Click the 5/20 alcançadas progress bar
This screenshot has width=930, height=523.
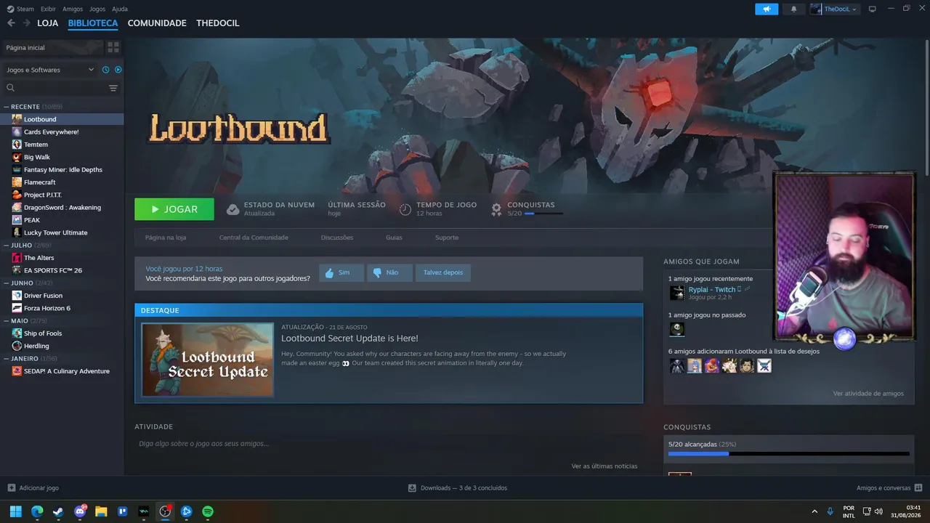(788, 454)
